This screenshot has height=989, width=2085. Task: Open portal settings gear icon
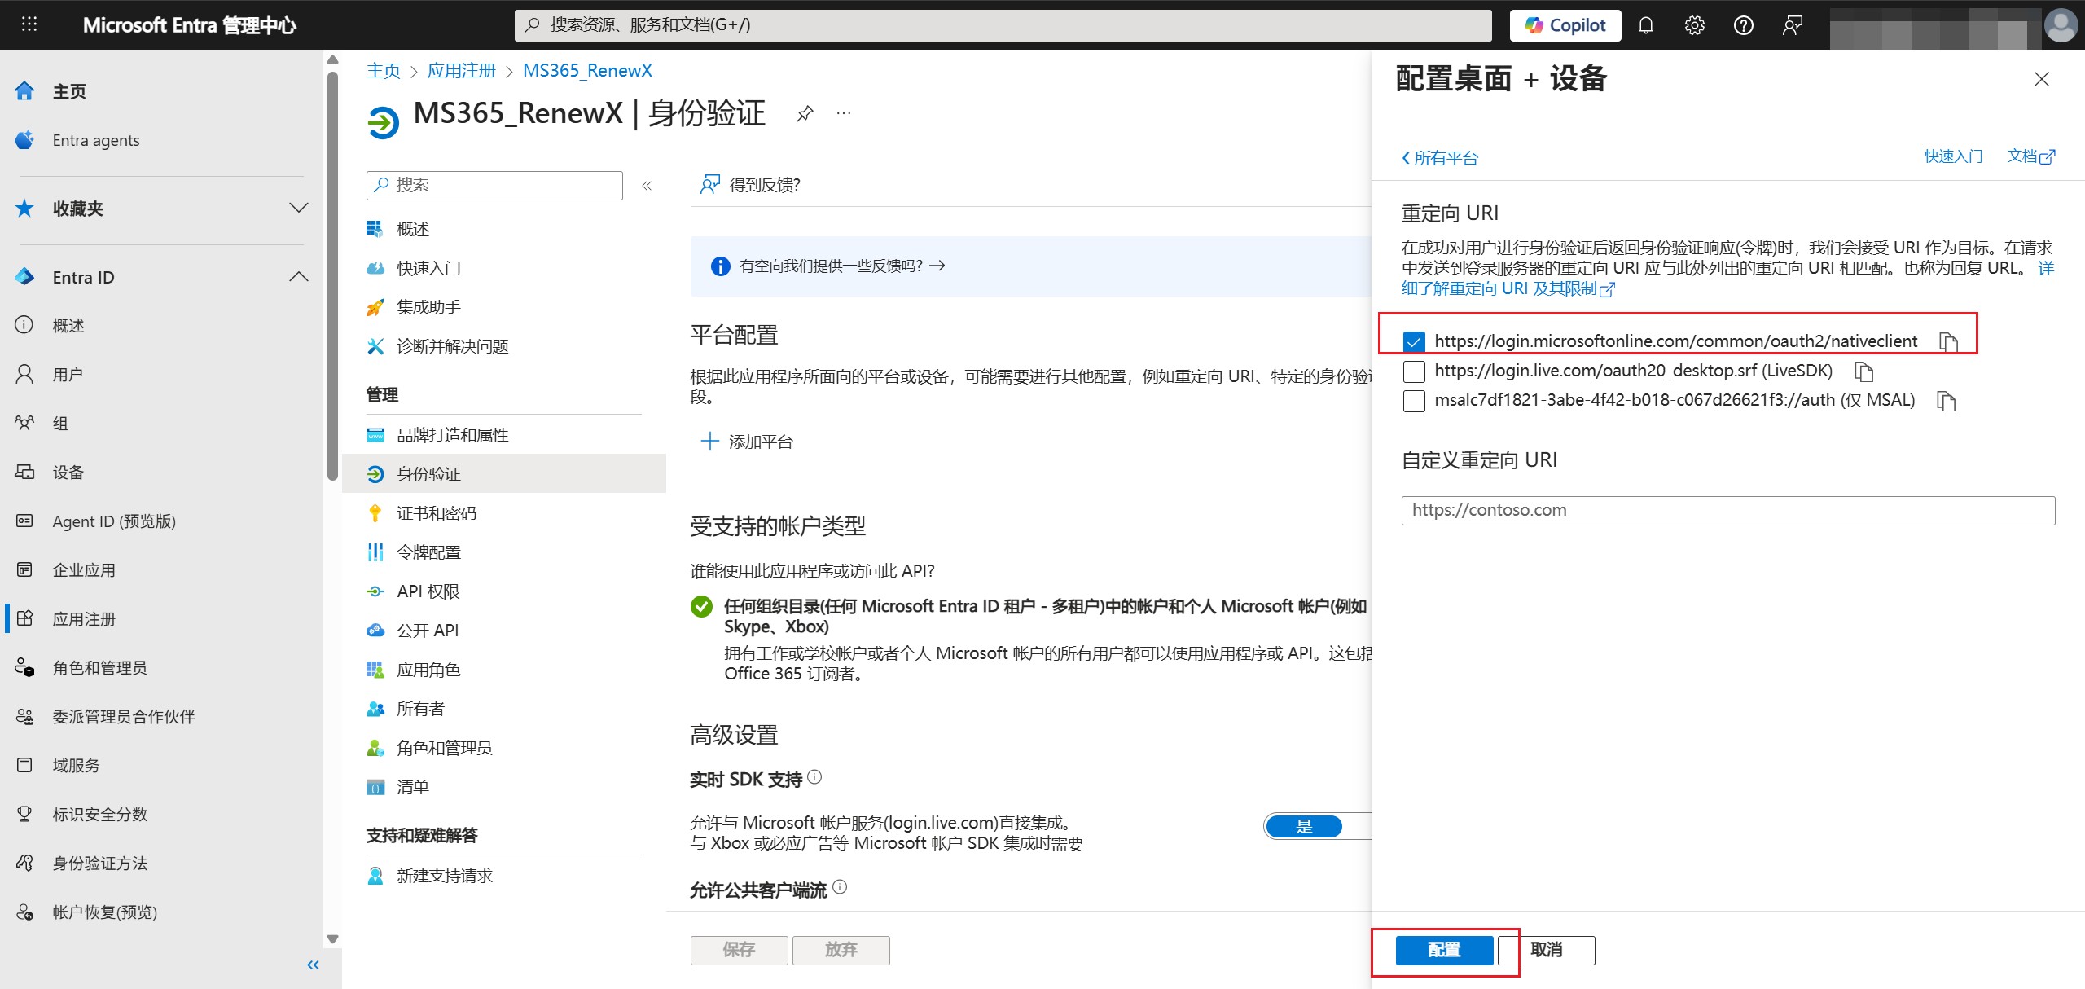[1695, 25]
